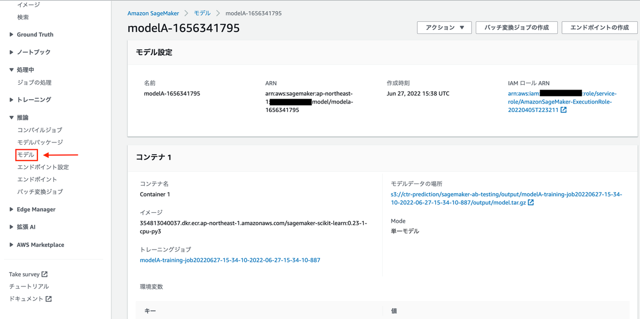
Task: Open エンドポイント in the sidebar
Action: [37, 179]
